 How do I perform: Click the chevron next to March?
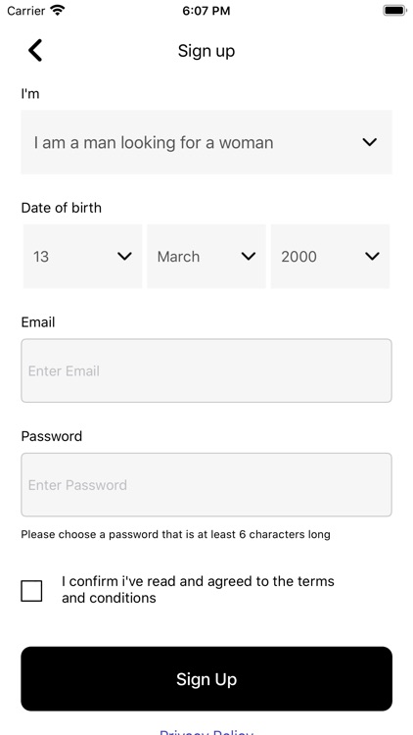pos(249,256)
